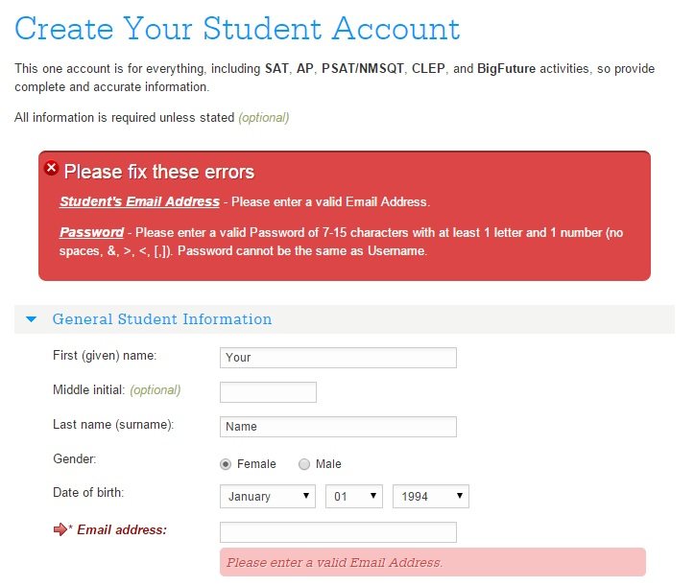
Task: Click the First (given) name input field
Action: 338,358
